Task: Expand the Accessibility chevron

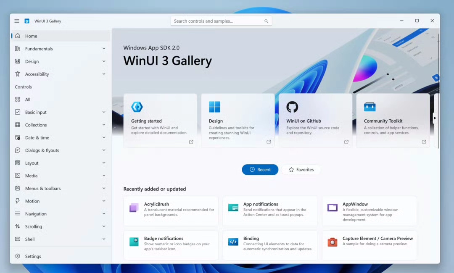Action: coord(104,74)
